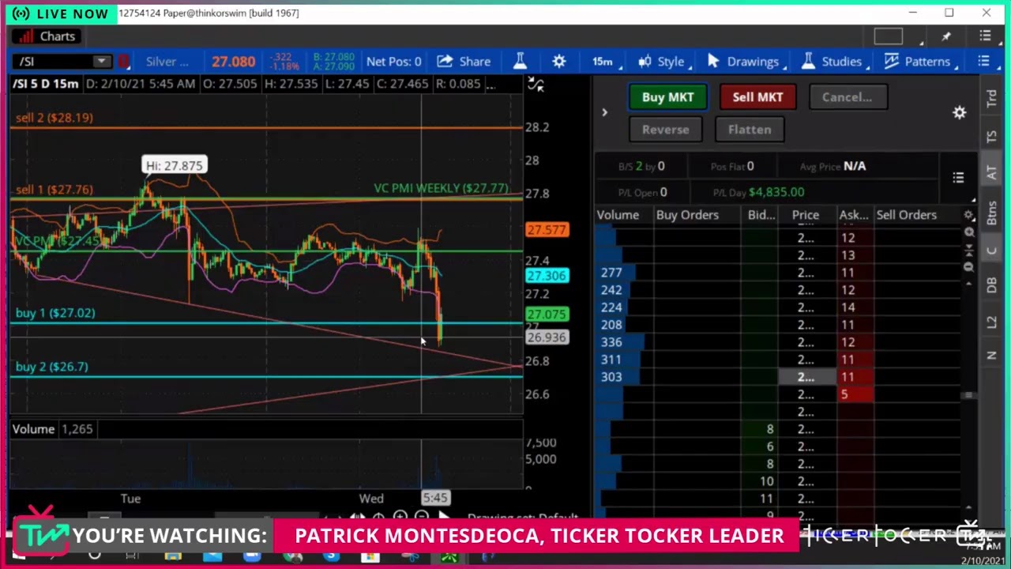Open the Style menu
The height and width of the screenshot is (569, 1011).
point(663,62)
